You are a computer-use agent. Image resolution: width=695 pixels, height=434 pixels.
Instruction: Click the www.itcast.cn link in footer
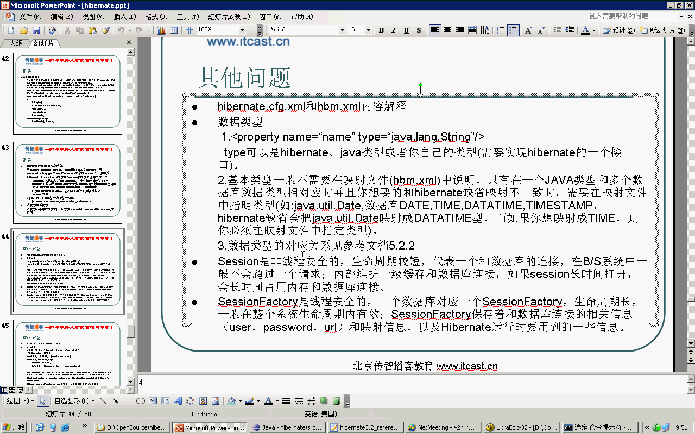[467, 366]
